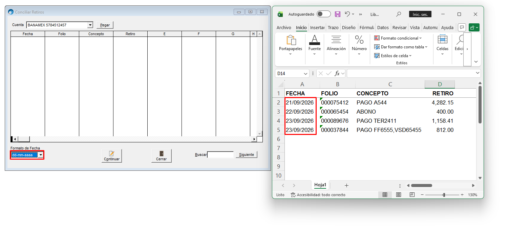Image resolution: width=510 pixels, height=233 pixels.
Task: Click the Inic. ses. sign-in button
Action: coord(420,14)
